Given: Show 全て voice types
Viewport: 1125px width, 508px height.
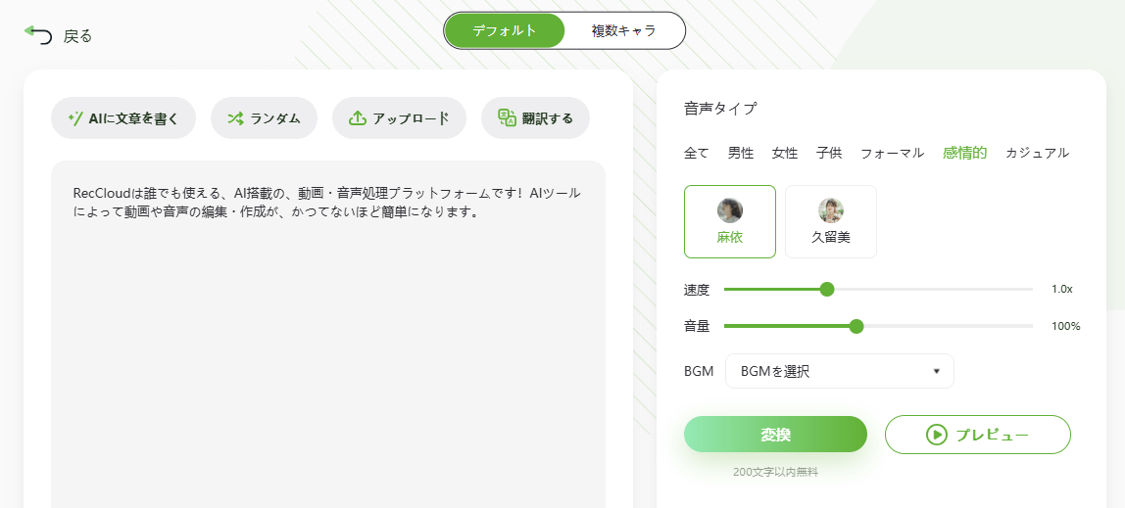Looking at the screenshot, I should click(697, 153).
